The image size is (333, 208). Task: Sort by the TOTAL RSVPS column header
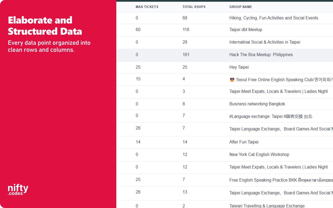pos(194,7)
